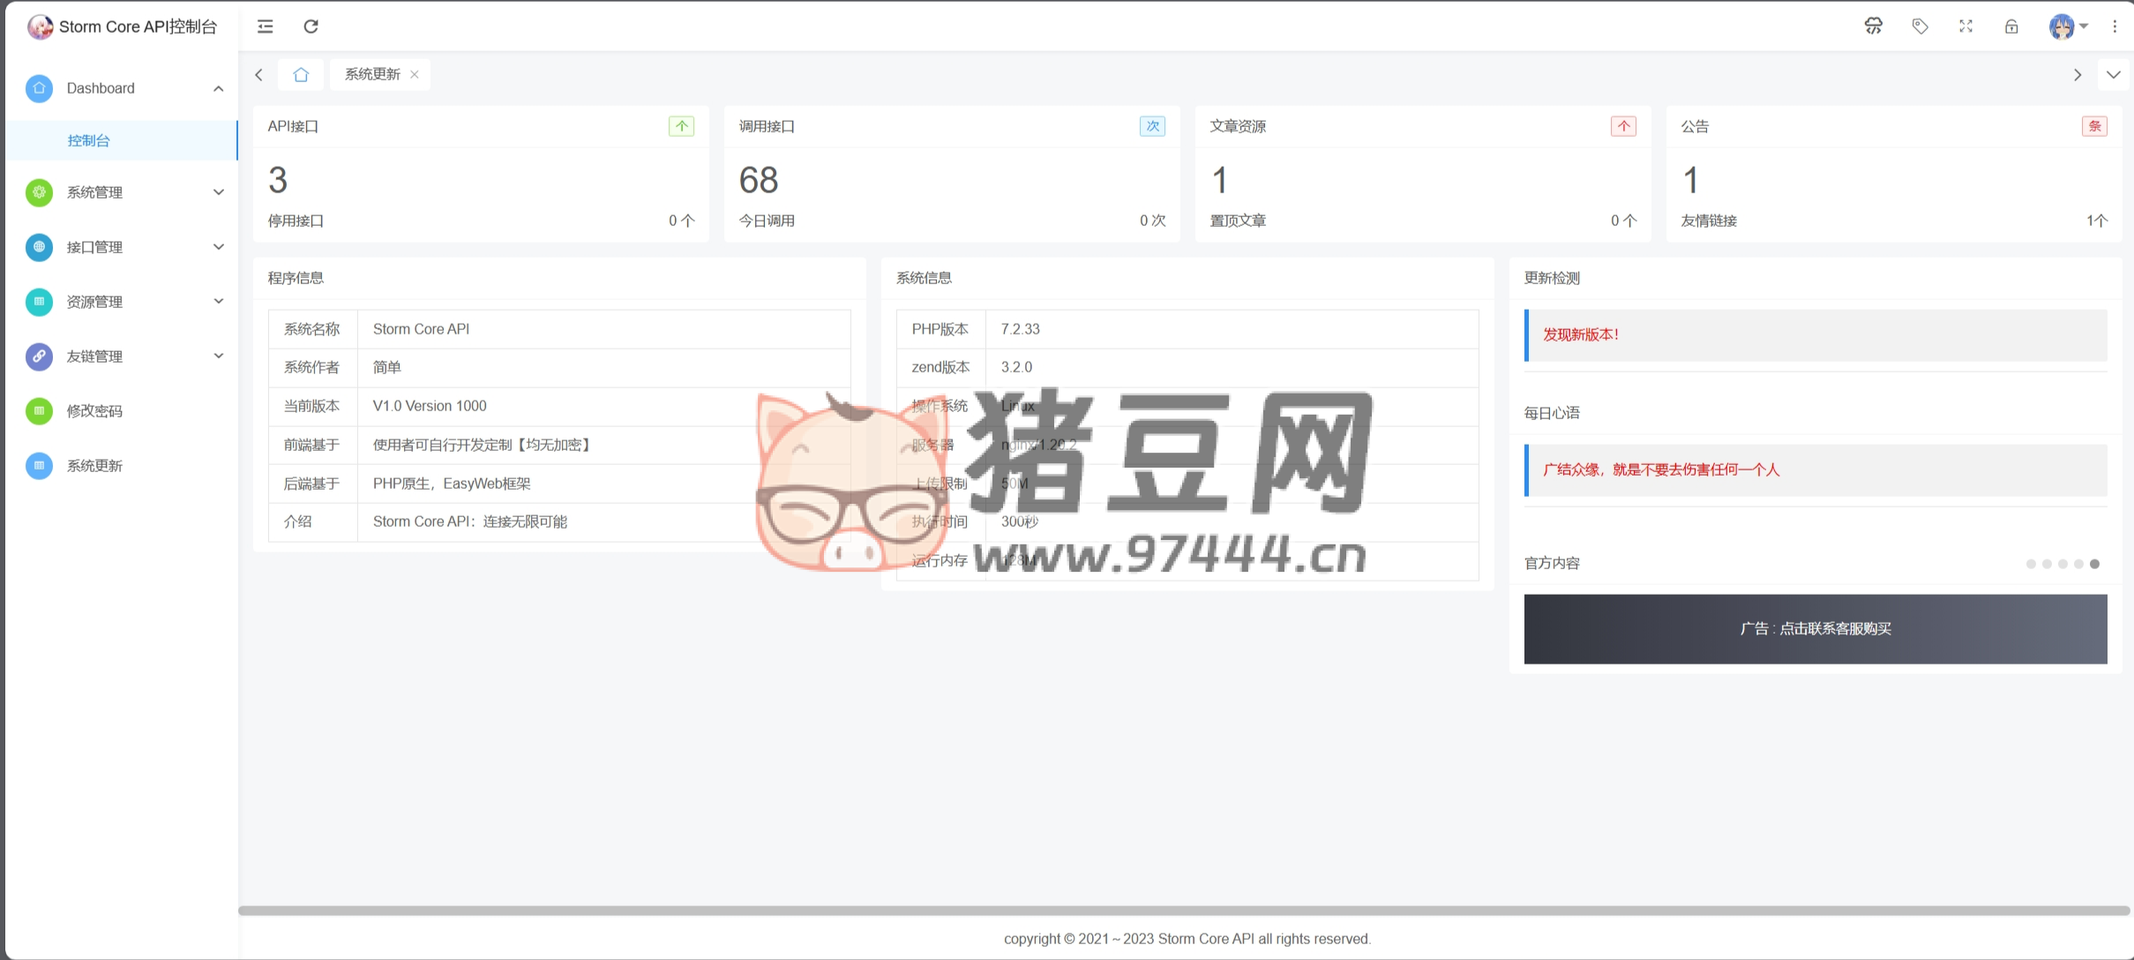
Task: Click the 发现新版本! update notice
Action: tap(1580, 335)
